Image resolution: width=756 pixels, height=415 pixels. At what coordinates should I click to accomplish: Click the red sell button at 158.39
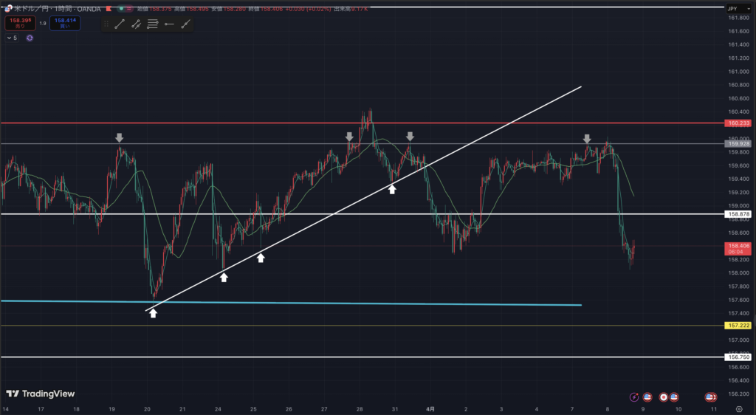point(19,23)
